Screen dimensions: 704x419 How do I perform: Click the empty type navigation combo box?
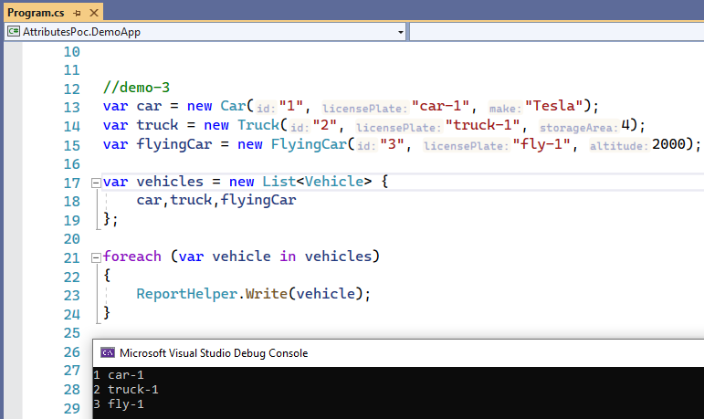pyautogui.click(x=555, y=32)
